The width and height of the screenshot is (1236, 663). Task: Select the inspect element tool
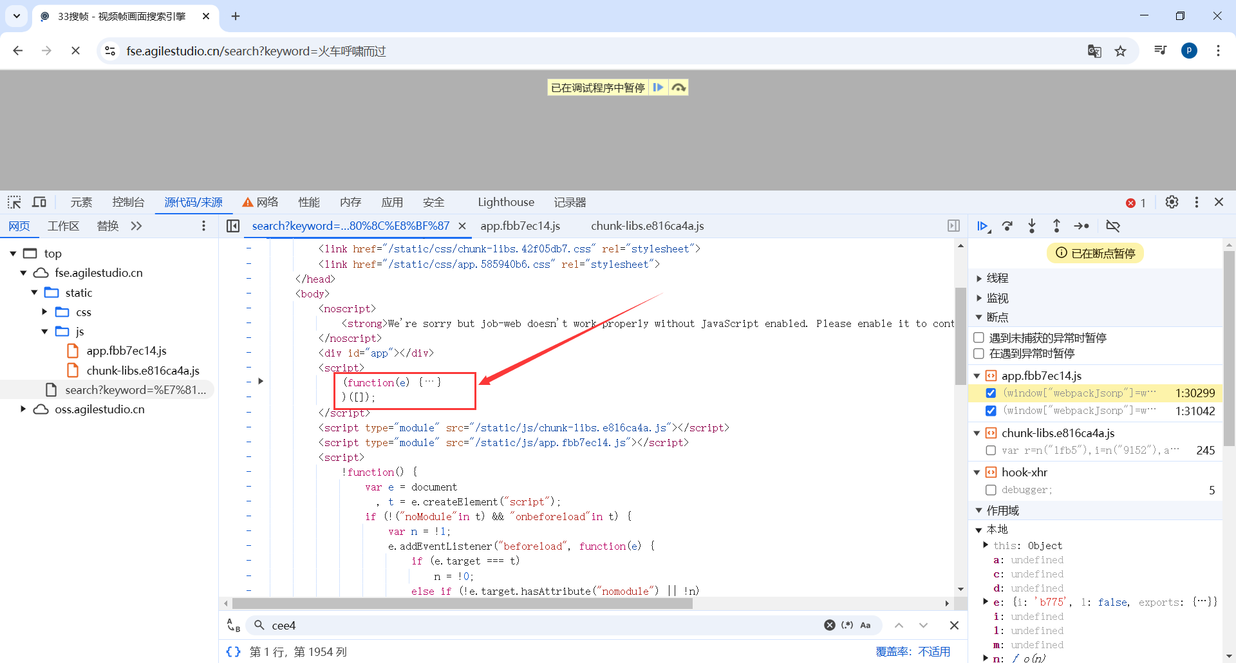(14, 201)
